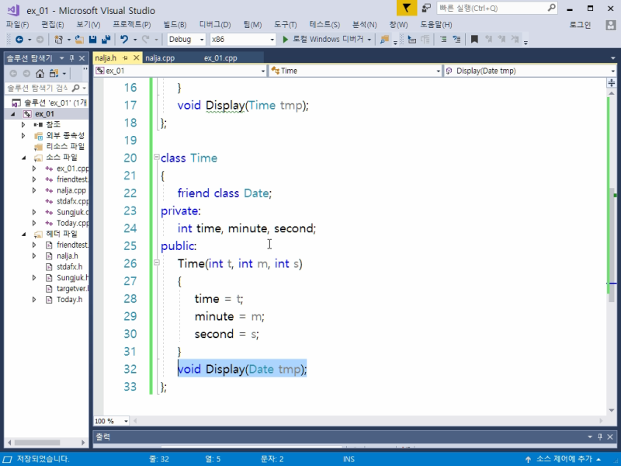Viewport: 621px width, 466px height.
Task: Close the nalja.h tab
Action: (x=137, y=57)
